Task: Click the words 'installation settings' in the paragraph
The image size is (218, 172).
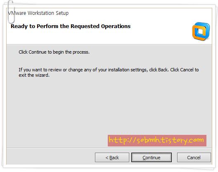Action: tap(127, 70)
